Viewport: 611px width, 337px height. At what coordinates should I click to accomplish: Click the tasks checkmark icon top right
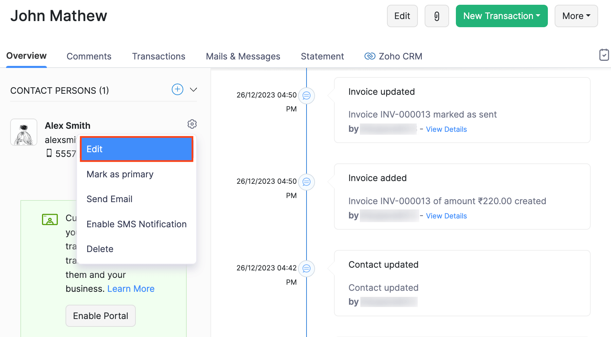[x=604, y=55]
